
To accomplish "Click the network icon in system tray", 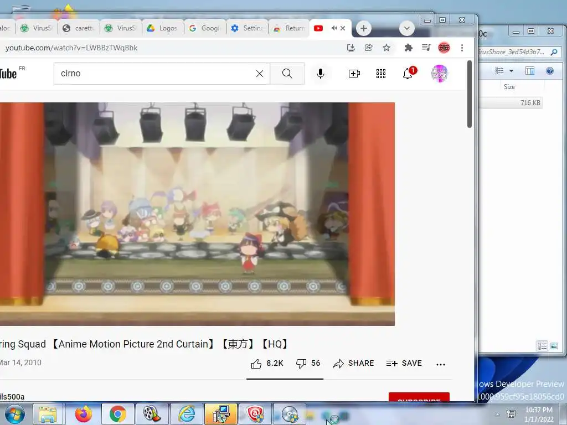I will click(x=511, y=414).
